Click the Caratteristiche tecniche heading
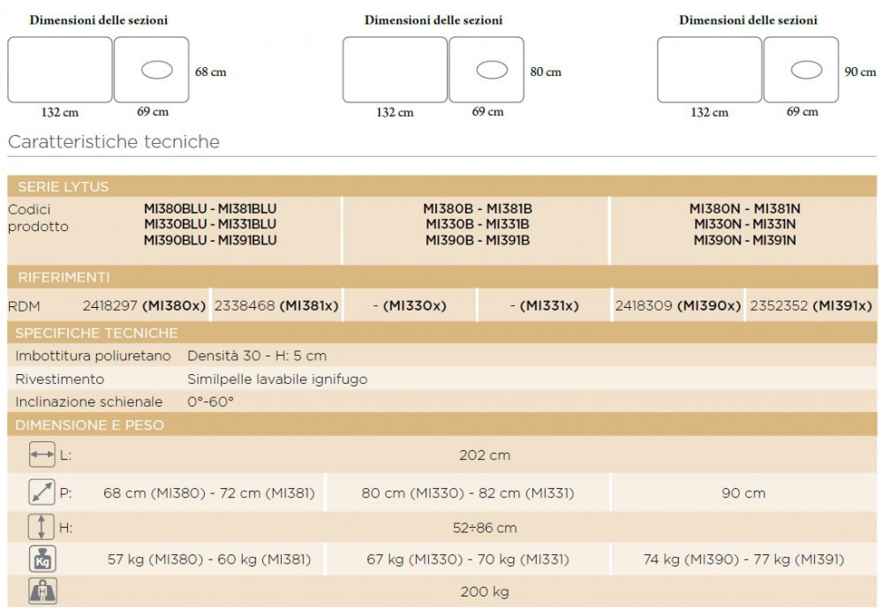 tap(114, 141)
